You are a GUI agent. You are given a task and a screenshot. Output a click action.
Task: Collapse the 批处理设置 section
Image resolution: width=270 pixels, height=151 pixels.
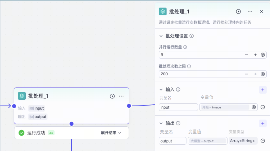pyautogui.click(x=161, y=36)
